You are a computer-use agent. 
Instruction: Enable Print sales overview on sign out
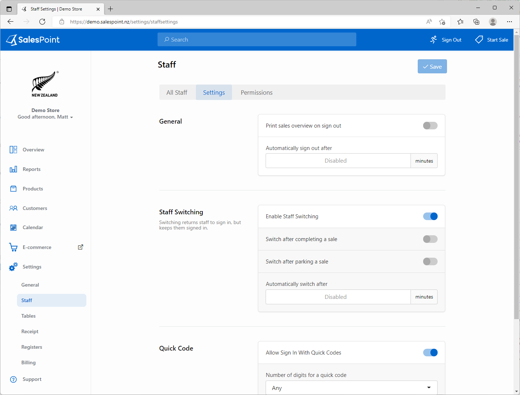pyautogui.click(x=430, y=126)
